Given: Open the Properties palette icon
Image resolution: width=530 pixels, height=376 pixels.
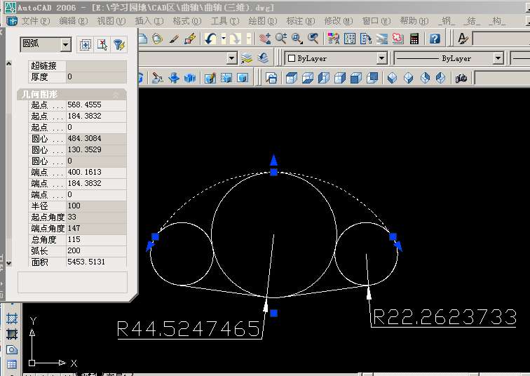Looking at the screenshot, I should [333, 39].
